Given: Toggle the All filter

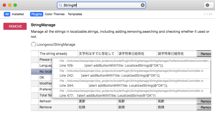Looking at the screenshot, I should tap(7, 14).
